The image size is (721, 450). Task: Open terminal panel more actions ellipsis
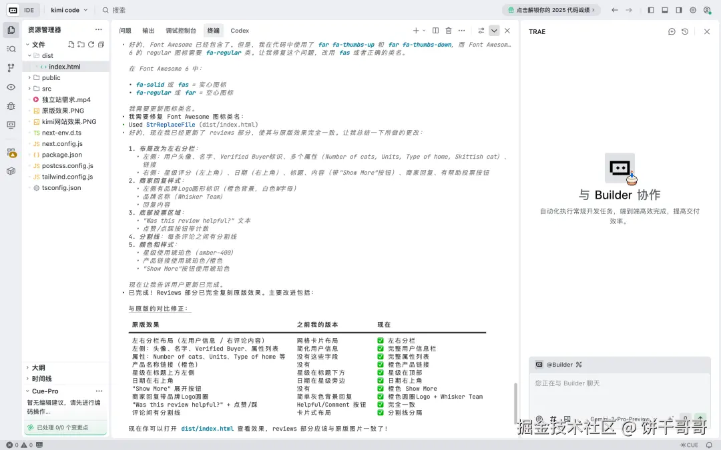(x=462, y=31)
